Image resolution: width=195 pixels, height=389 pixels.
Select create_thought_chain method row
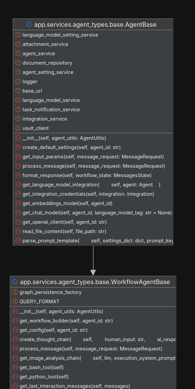(x=93, y=339)
